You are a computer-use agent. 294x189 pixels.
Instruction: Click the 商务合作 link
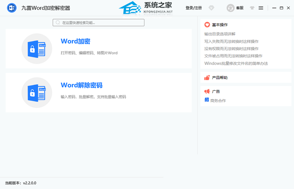218,101
